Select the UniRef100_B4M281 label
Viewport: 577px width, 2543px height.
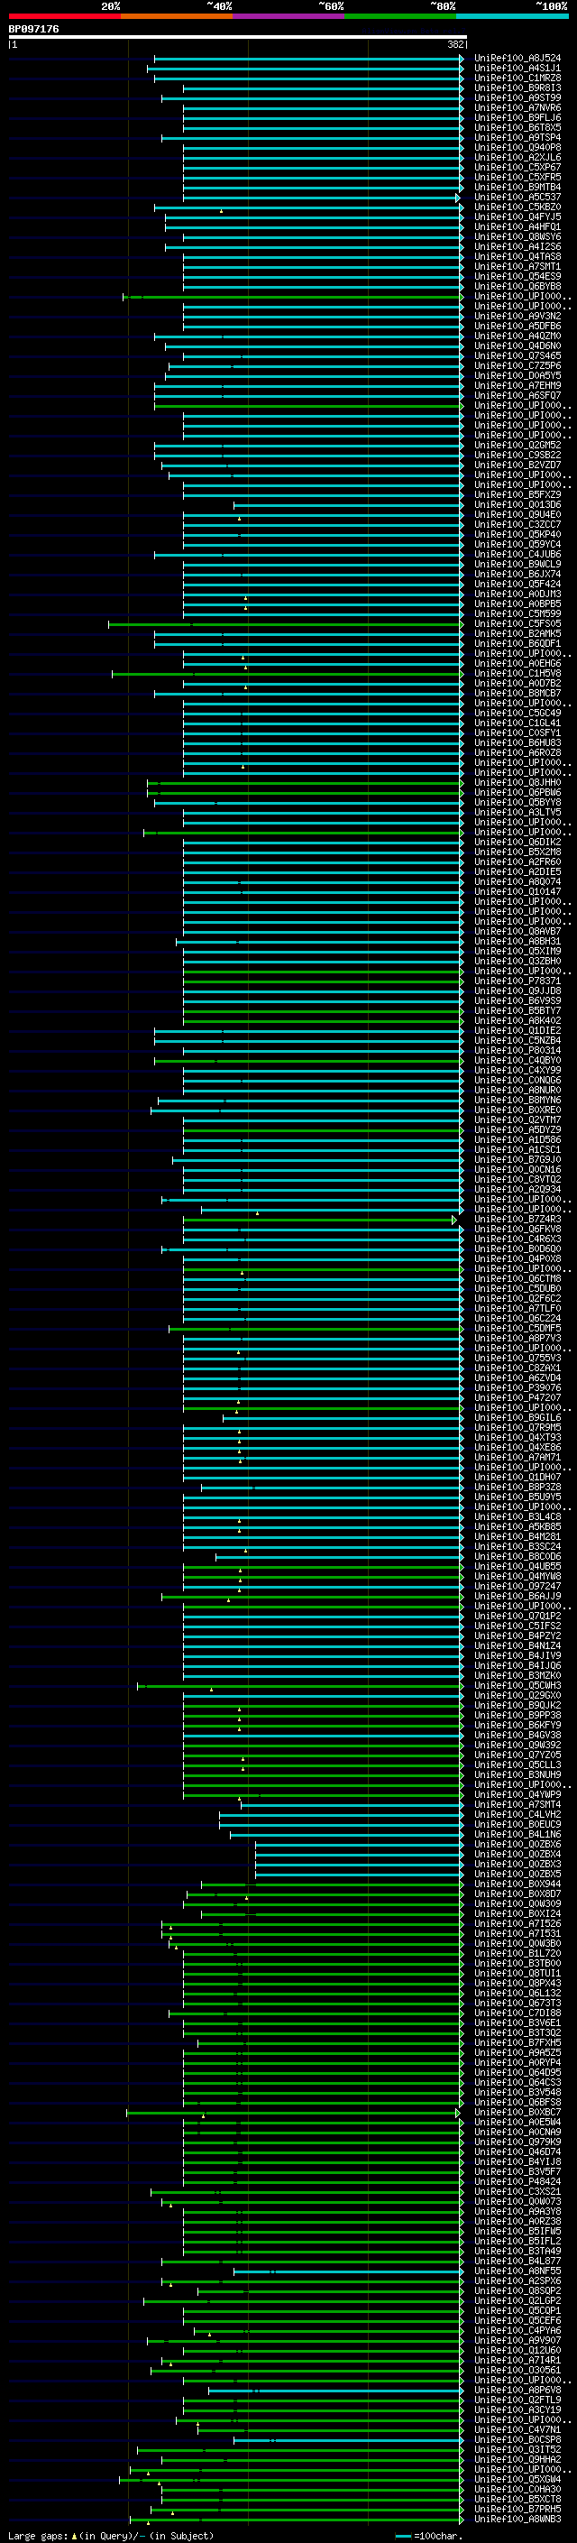click(x=517, y=1537)
